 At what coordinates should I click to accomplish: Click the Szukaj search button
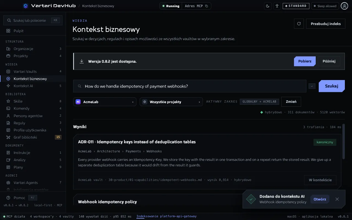332,86
